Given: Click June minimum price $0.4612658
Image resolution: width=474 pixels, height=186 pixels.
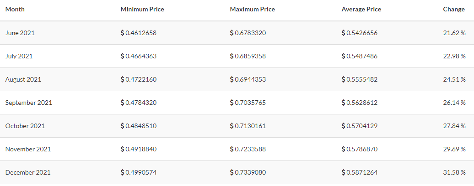Looking at the screenshot, I should tap(139, 33).
